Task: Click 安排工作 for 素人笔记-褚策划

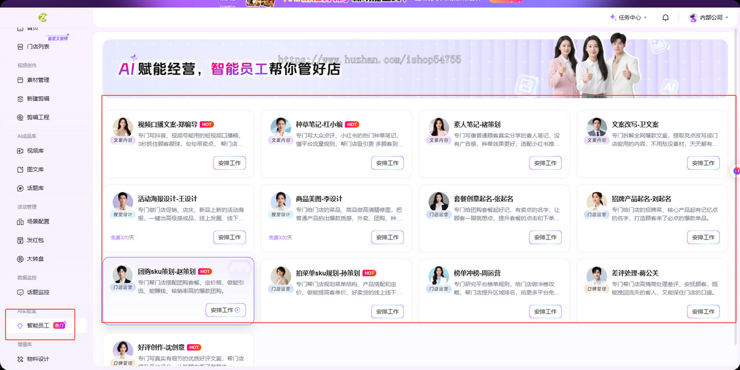Action: click(546, 163)
